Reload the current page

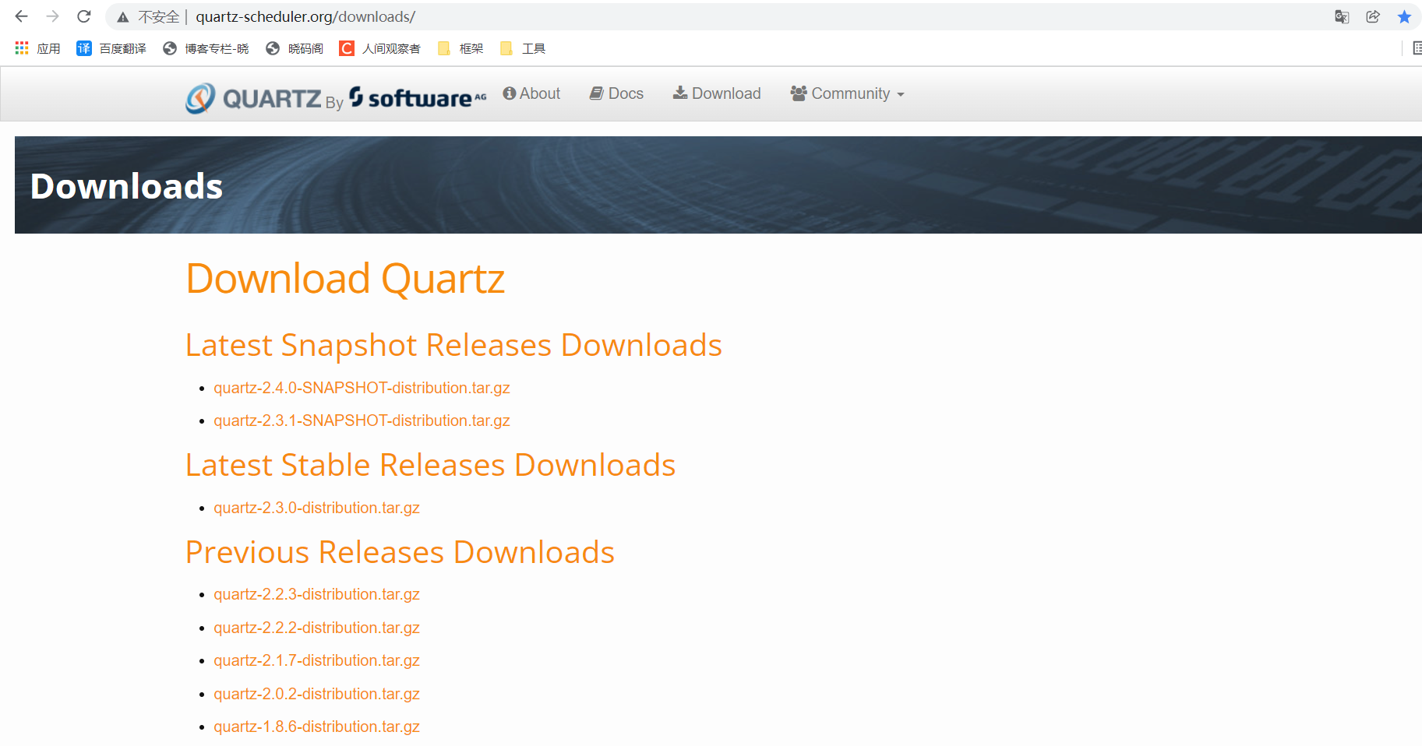point(84,16)
